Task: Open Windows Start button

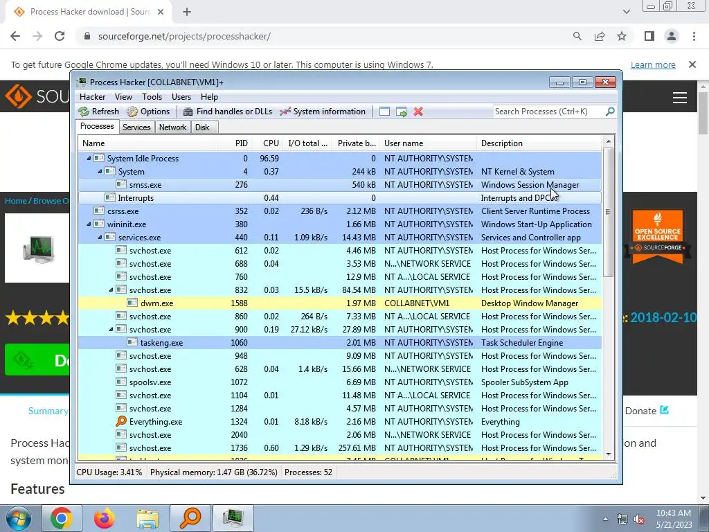Action: point(18,518)
